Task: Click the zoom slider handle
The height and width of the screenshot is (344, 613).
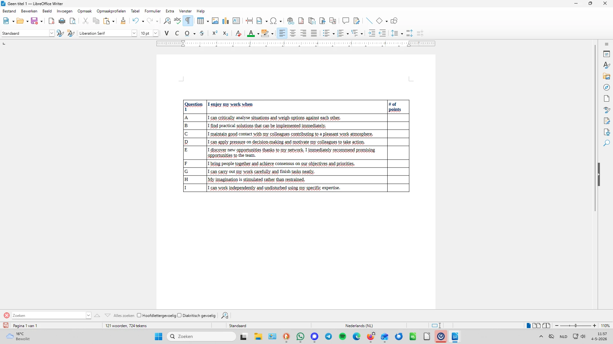Action: 576,326
